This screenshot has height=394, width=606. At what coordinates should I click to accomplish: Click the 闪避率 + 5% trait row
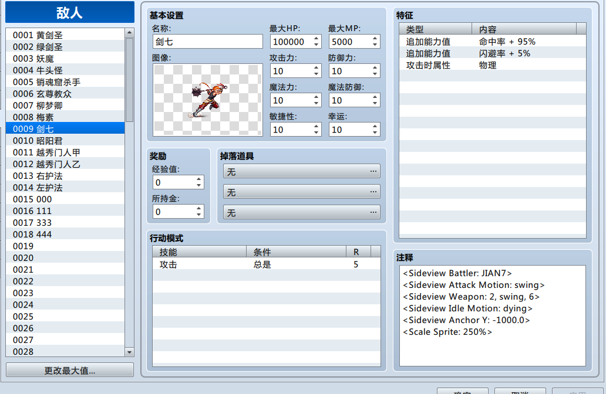492,53
